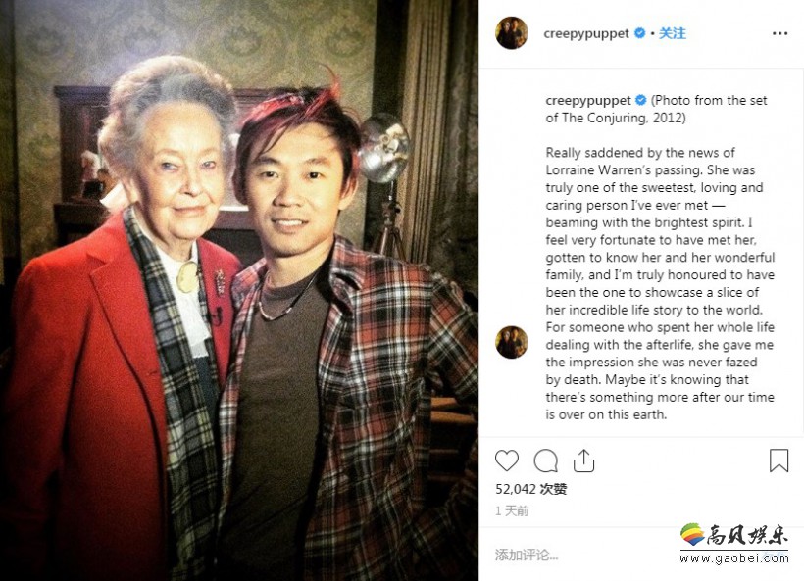Select the caption text about Lorraine Warren
Screen dimensions: 804x581
(x=660, y=283)
